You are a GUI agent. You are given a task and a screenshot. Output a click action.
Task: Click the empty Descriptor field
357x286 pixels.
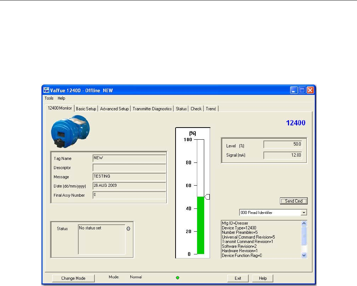(129, 168)
